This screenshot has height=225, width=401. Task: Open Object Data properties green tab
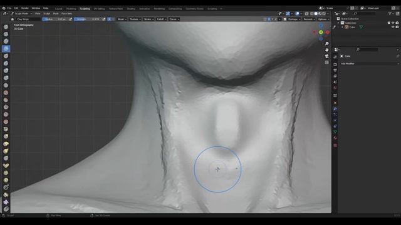335,132
